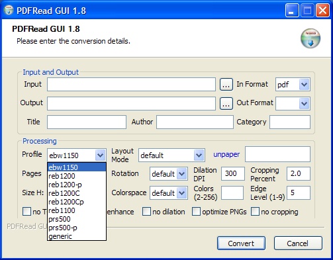Click the Output file path field

click(x=131, y=103)
